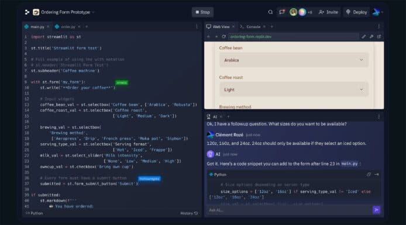
Task: Switch to the order.py tab
Action: click(68, 27)
